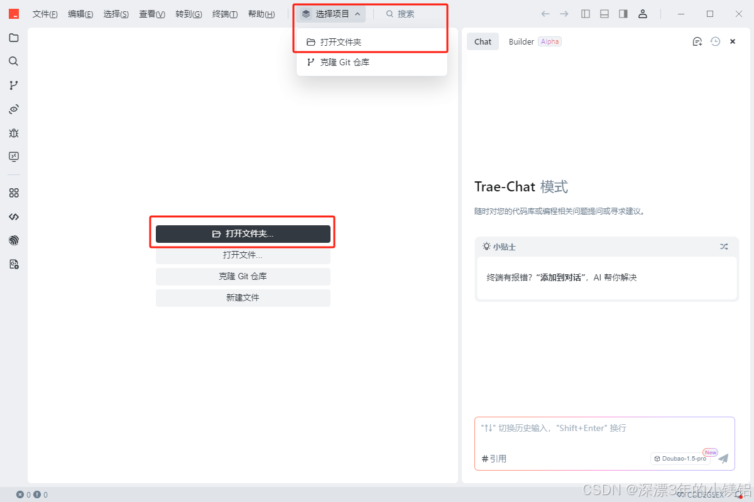Toggle the right side panel layout
Image resolution: width=754 pixels, height=502 pixels.
click(x=623, y=14)
